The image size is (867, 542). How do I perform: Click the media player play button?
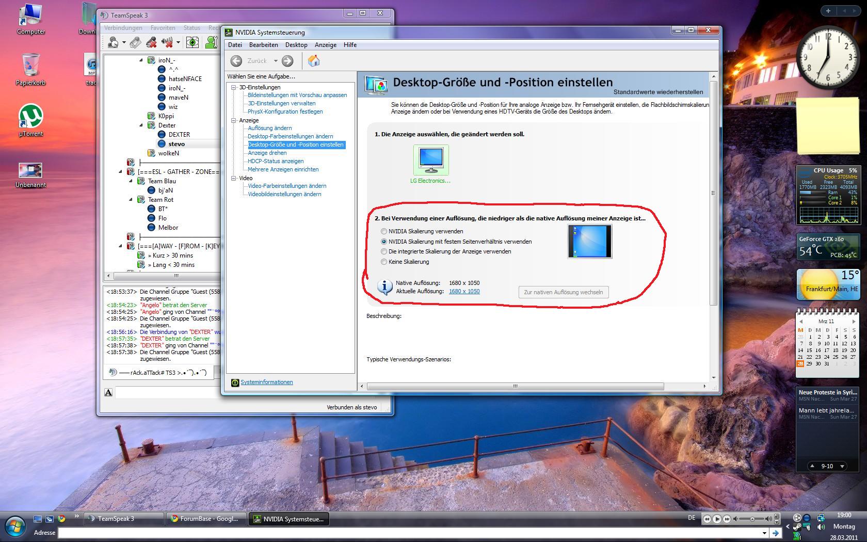click(x=717, y=519)
